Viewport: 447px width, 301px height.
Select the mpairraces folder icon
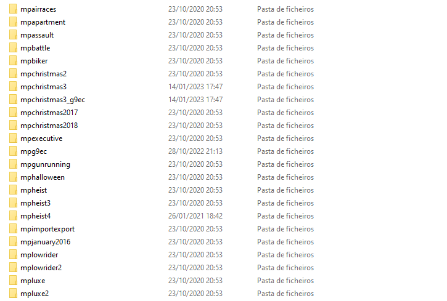(13, 9)
